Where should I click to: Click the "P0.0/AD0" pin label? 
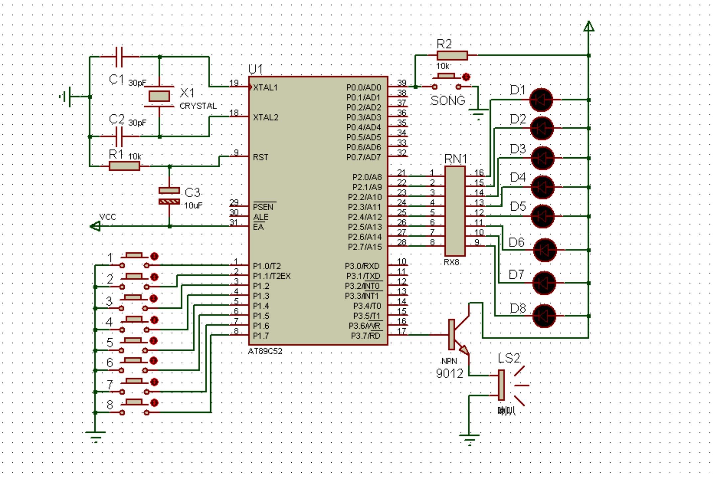(364, 87)
